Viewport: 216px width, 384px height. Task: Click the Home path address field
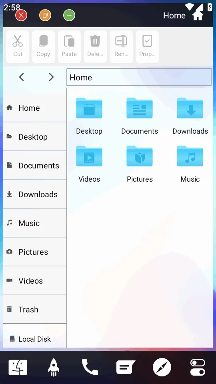(x=139, y=77)
